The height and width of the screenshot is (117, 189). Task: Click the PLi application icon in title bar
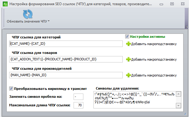coord(5,4)
